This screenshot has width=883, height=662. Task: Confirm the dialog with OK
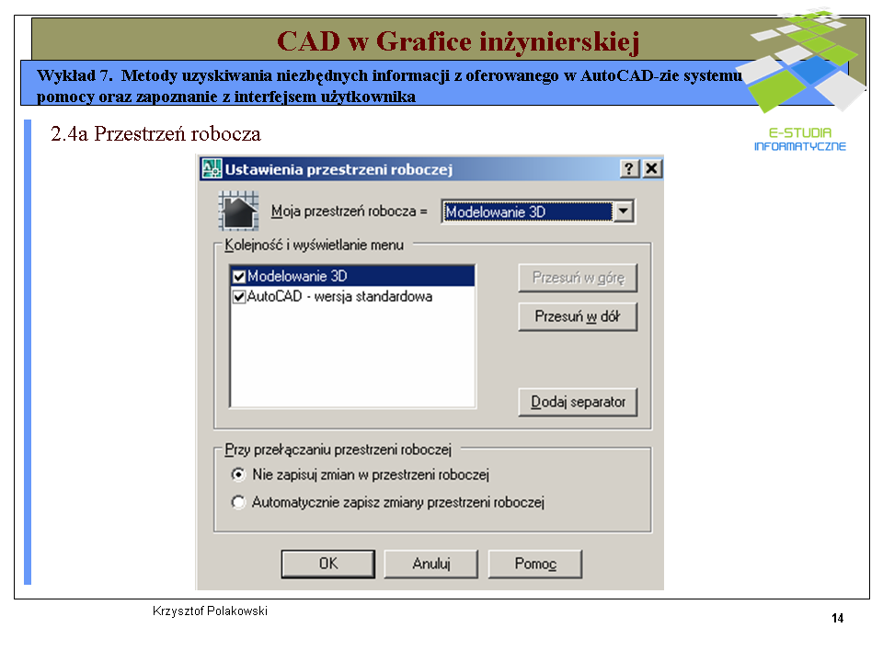click(x=327, y=564)
